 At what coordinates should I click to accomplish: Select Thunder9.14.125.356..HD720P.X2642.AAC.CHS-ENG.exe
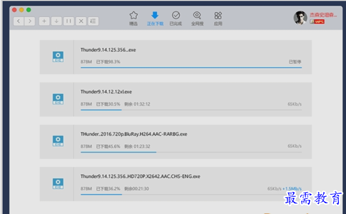(140, 176)
